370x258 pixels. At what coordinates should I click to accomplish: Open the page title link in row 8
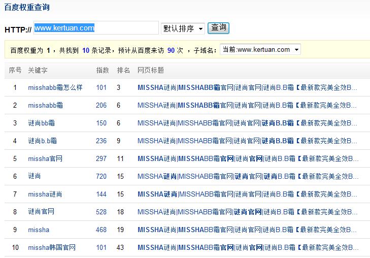coord(248,212)
